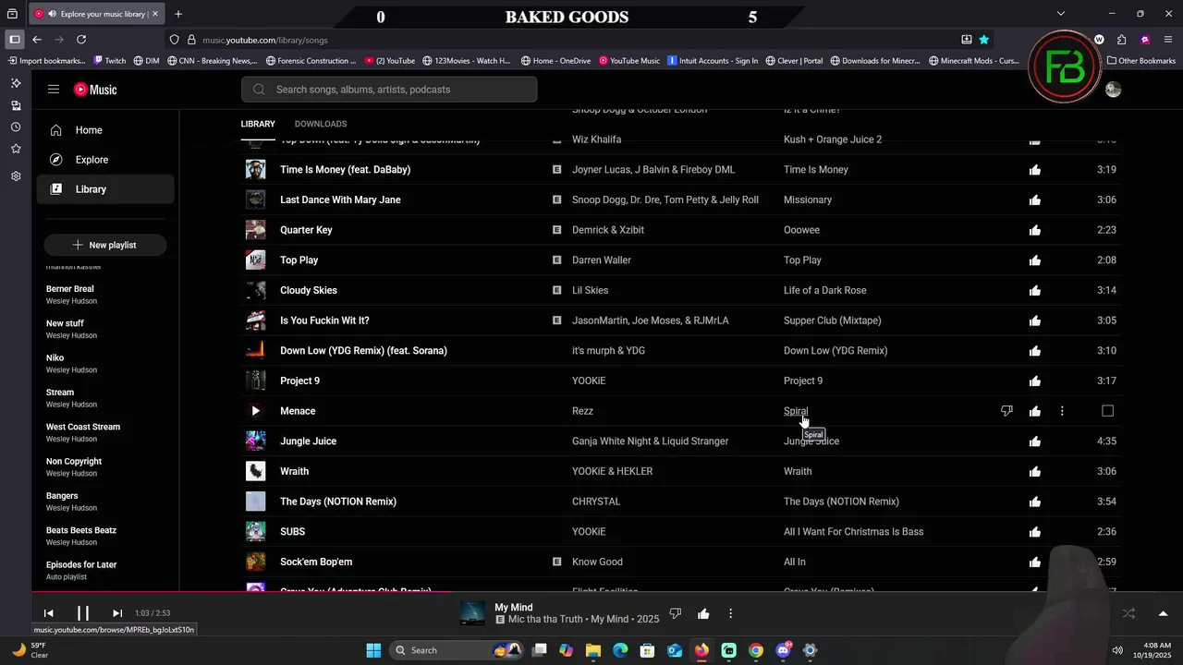Open Home in the sidebar
Screen dimensions: 1183x665
click(105, 130)
